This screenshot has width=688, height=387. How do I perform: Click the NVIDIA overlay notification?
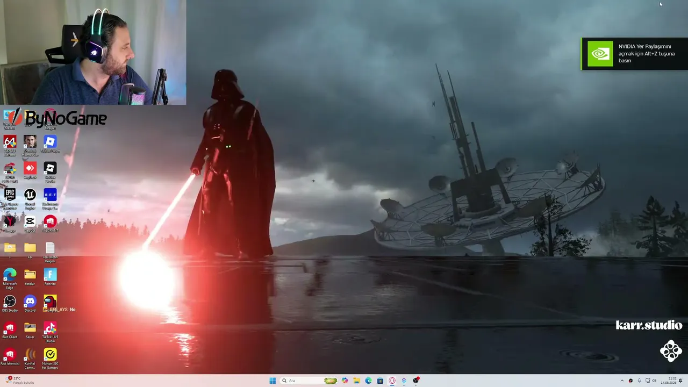(x=635, y=54)
